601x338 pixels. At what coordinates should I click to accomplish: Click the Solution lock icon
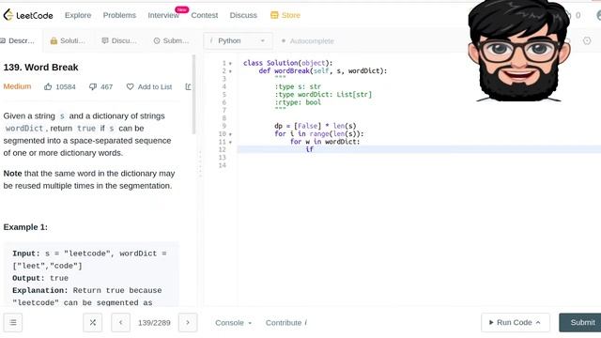[x=54, y=40]
